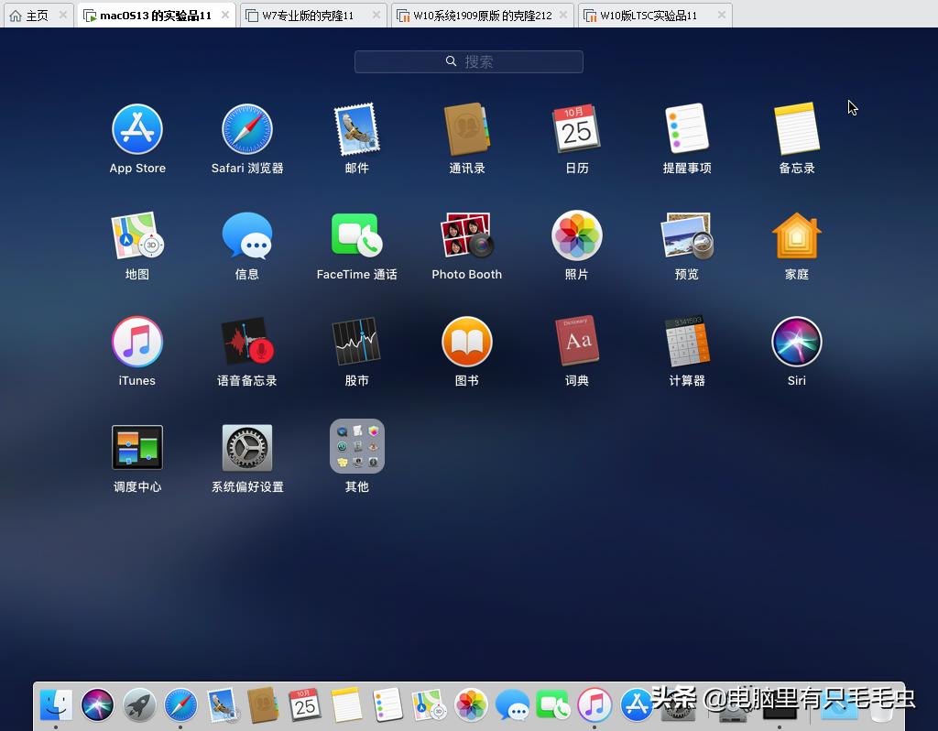Image resolution: width=938 pixels, height=731 pixels.
Task: Open FaceTime 通话
Action: [x=356, y=234]
